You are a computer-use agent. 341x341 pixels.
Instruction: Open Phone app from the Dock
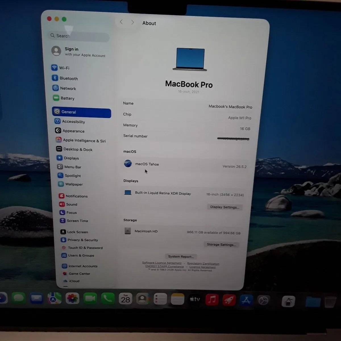pos(108,299)
